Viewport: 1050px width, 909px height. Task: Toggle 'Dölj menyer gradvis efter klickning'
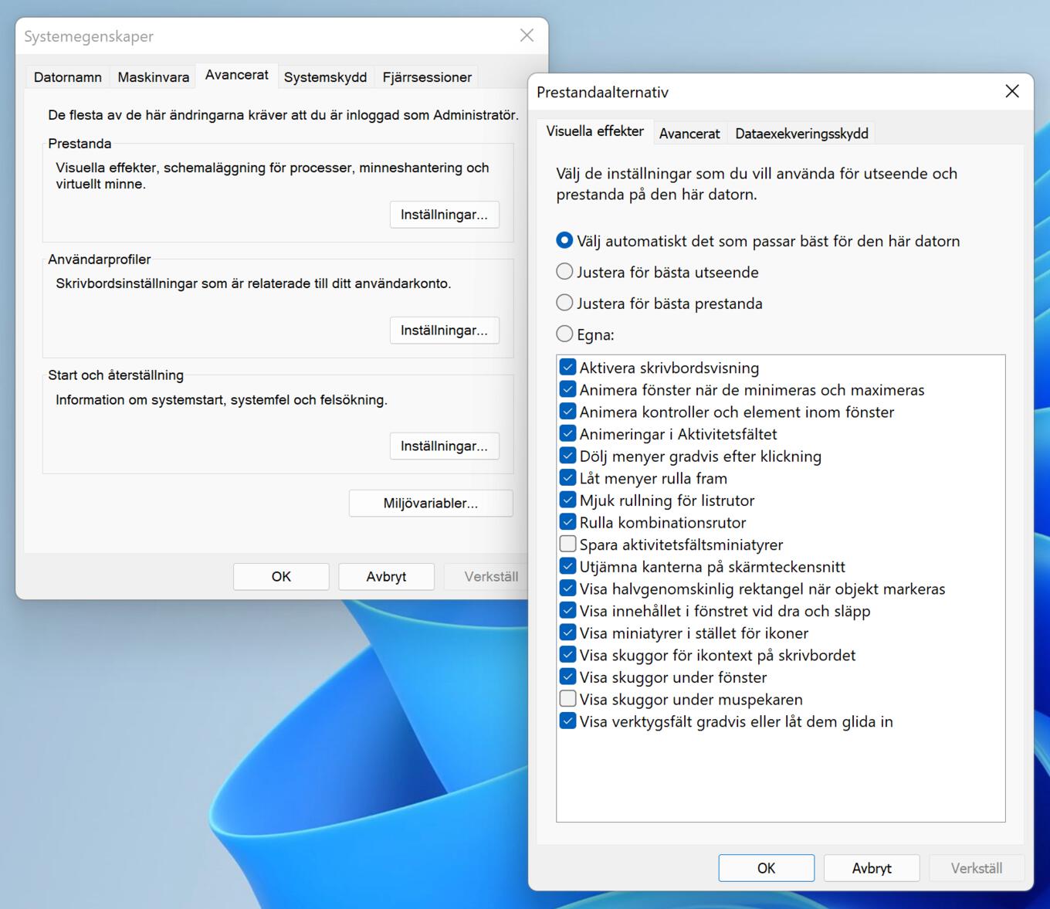tap(567, 456)
